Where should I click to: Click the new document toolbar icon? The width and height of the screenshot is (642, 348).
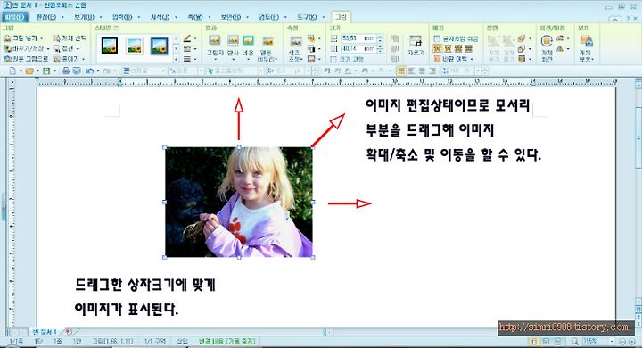pos(12,70)
